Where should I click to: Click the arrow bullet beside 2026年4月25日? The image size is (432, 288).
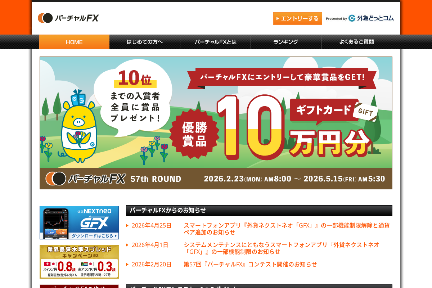tap(127, 226)
